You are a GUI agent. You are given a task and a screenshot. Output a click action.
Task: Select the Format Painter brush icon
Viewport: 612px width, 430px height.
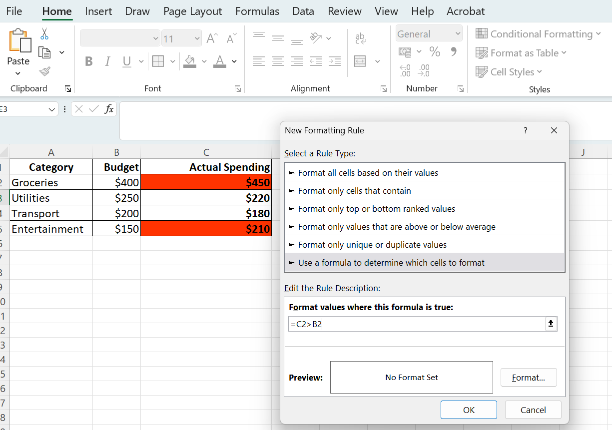point(44,71)
